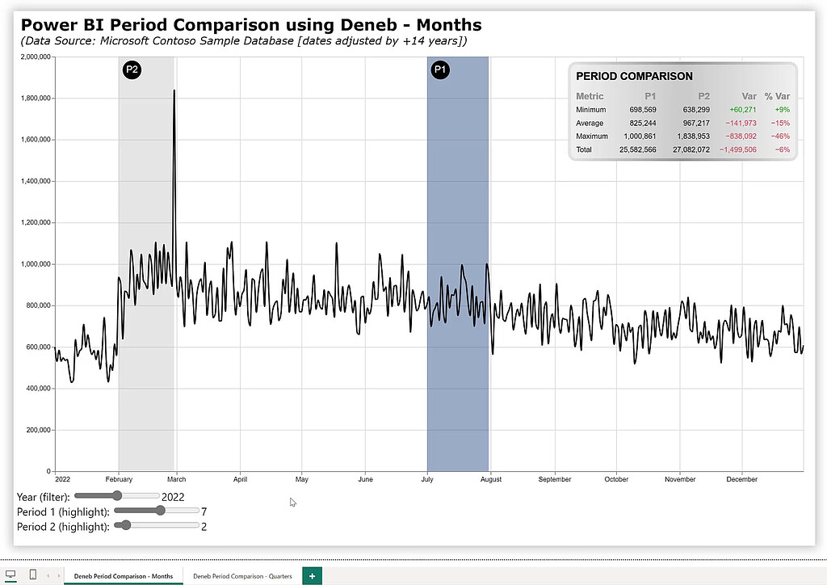Click the 2022 value beside the Year filter
This screenshot has width=827, height=585.
pos(173,496)
